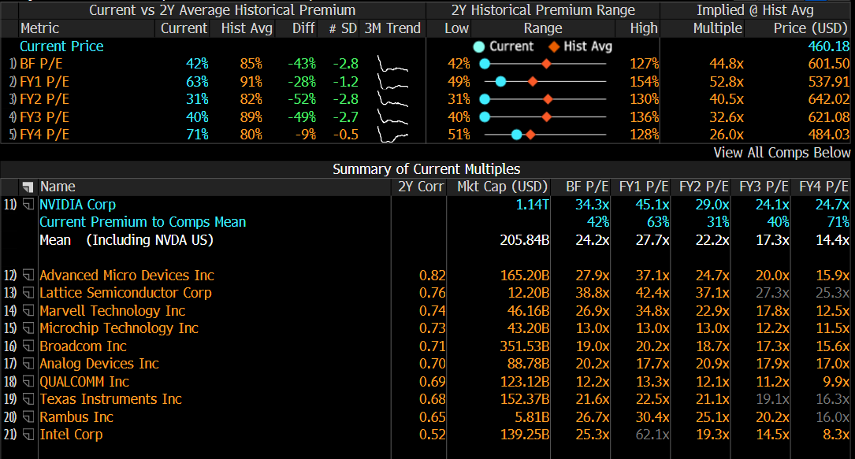
Task: Open Texas Instruments Inc comp row
Action: pos(110,399)
